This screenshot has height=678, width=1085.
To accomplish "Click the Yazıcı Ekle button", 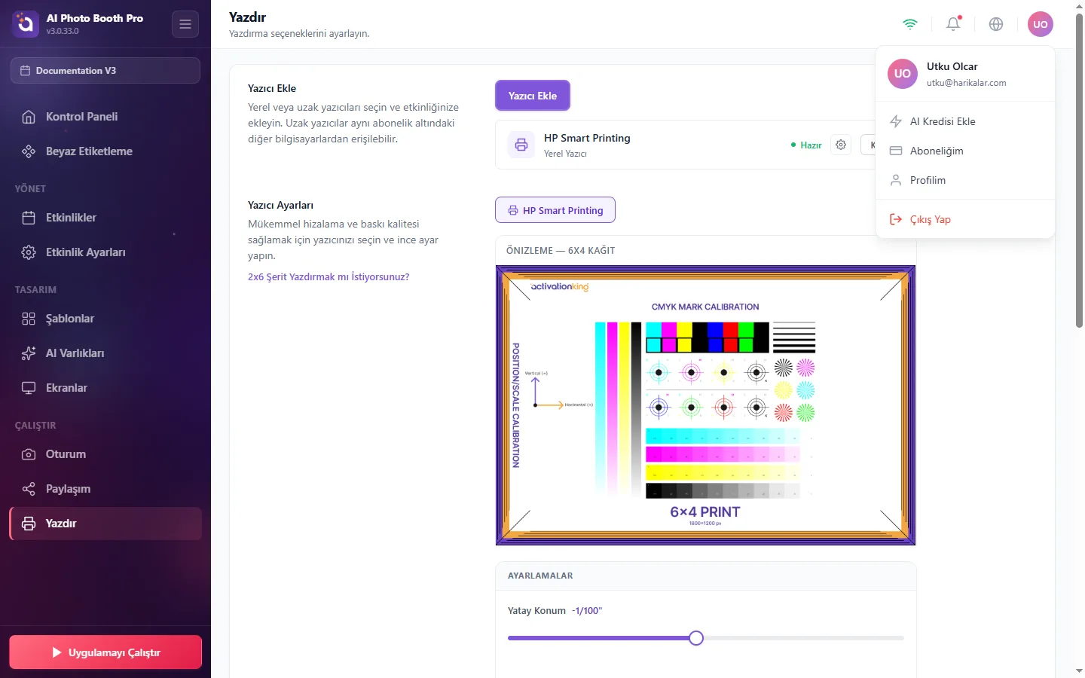I will click(533, 96).
